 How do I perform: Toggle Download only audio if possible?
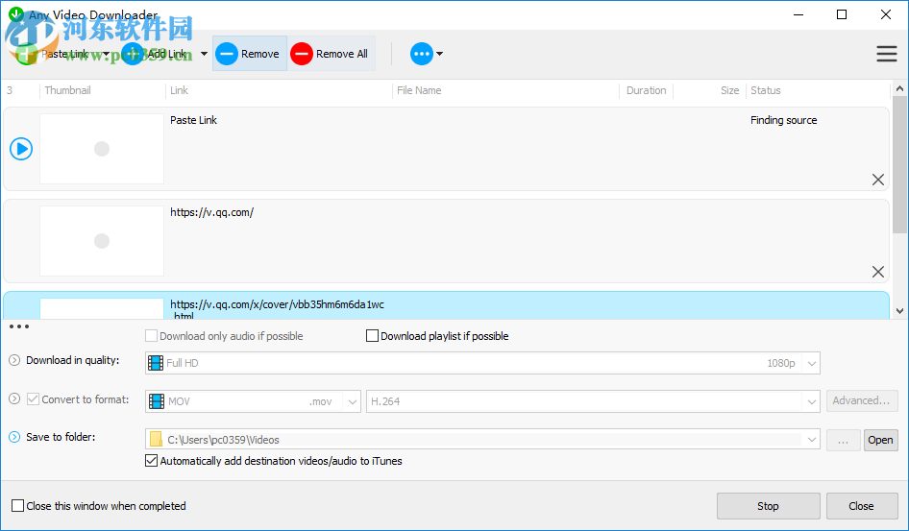[151, 336]
